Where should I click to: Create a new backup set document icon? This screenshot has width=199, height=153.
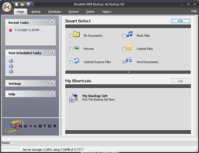17,4
